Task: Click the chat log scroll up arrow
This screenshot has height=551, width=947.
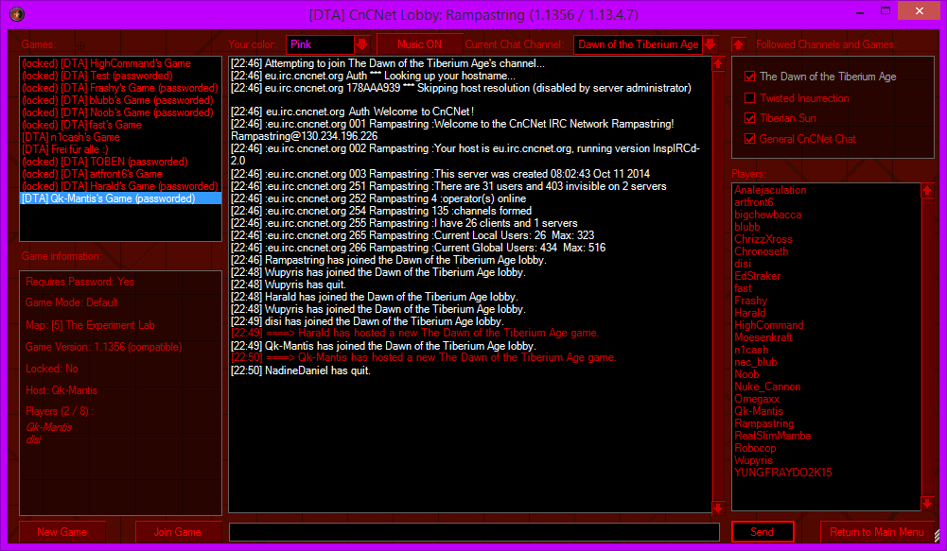Action: click(x=718, y=64)
